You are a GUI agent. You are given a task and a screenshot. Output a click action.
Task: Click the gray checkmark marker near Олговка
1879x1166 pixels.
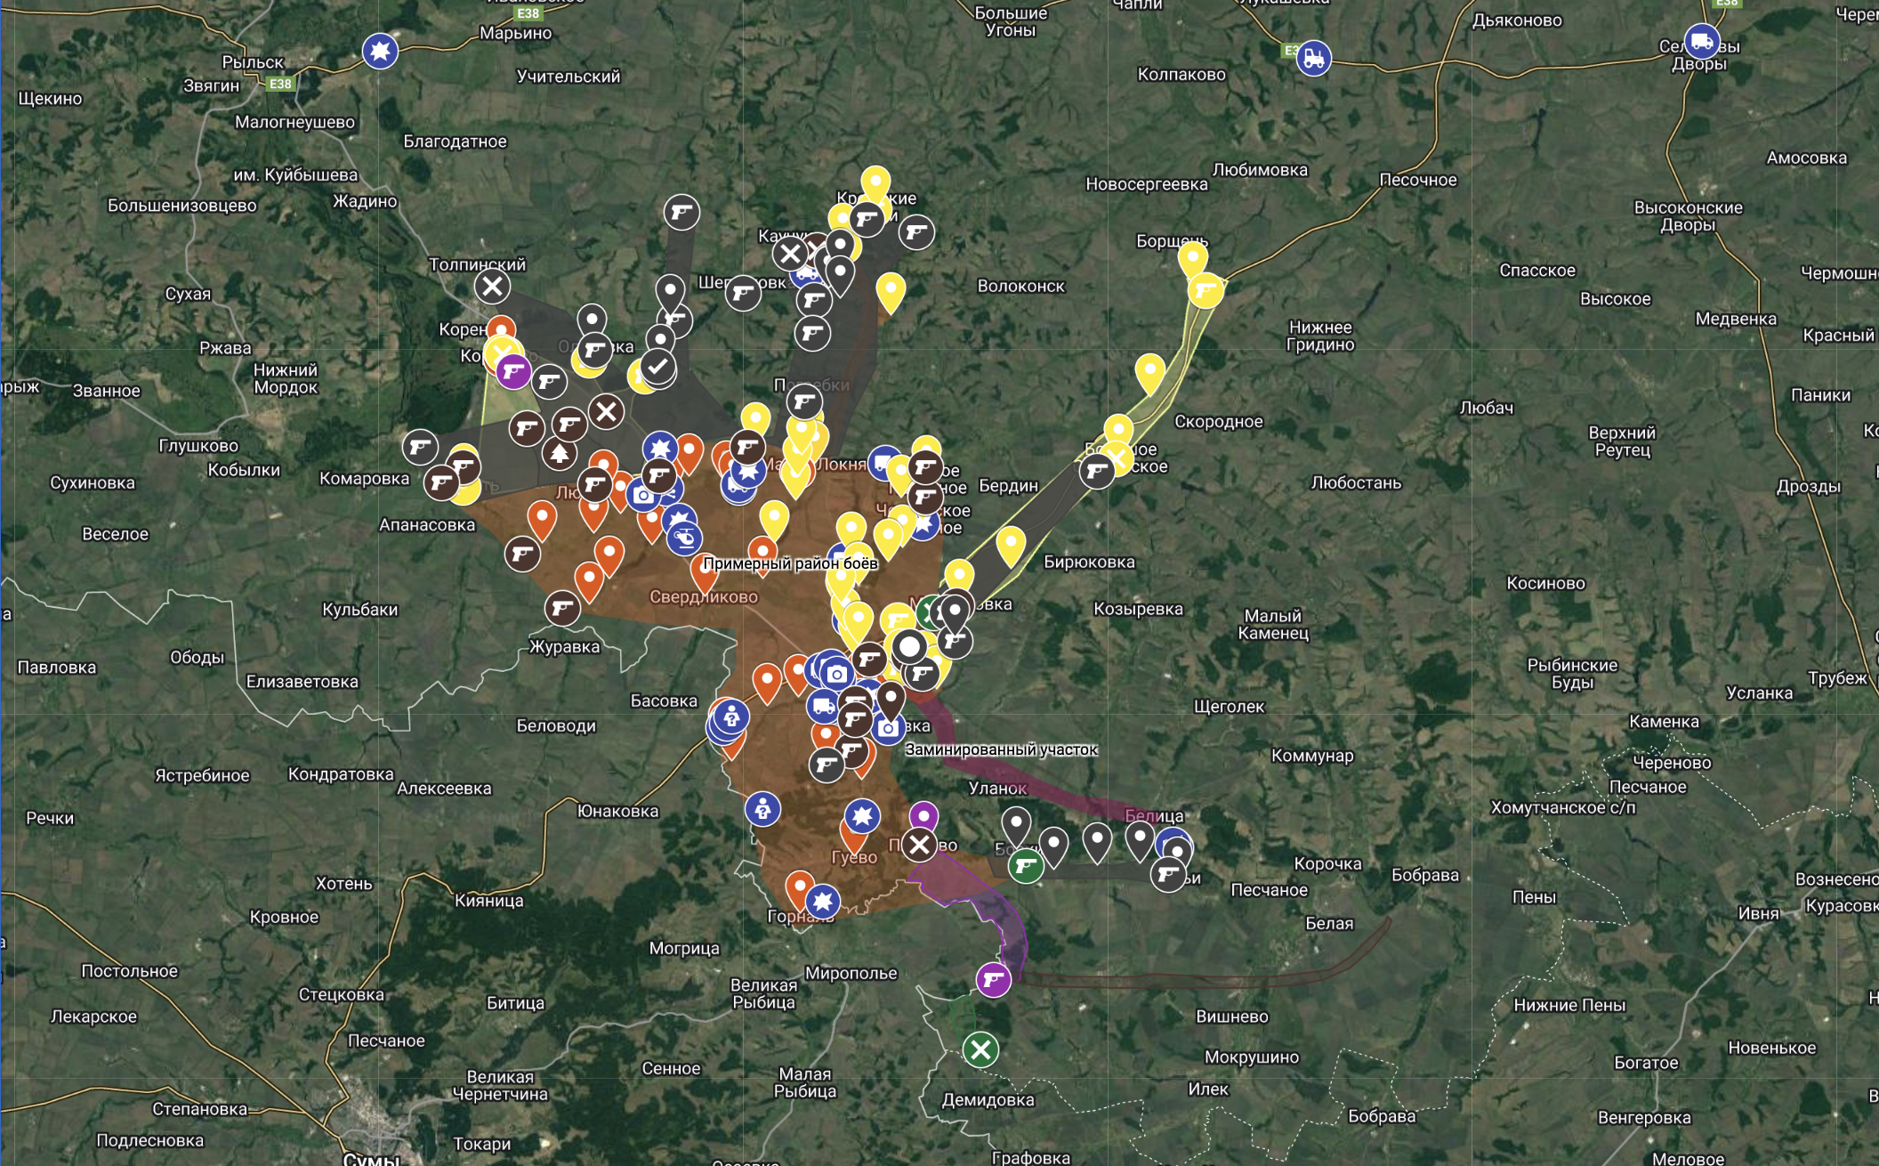pyautogui.click(x=657, y=368)
